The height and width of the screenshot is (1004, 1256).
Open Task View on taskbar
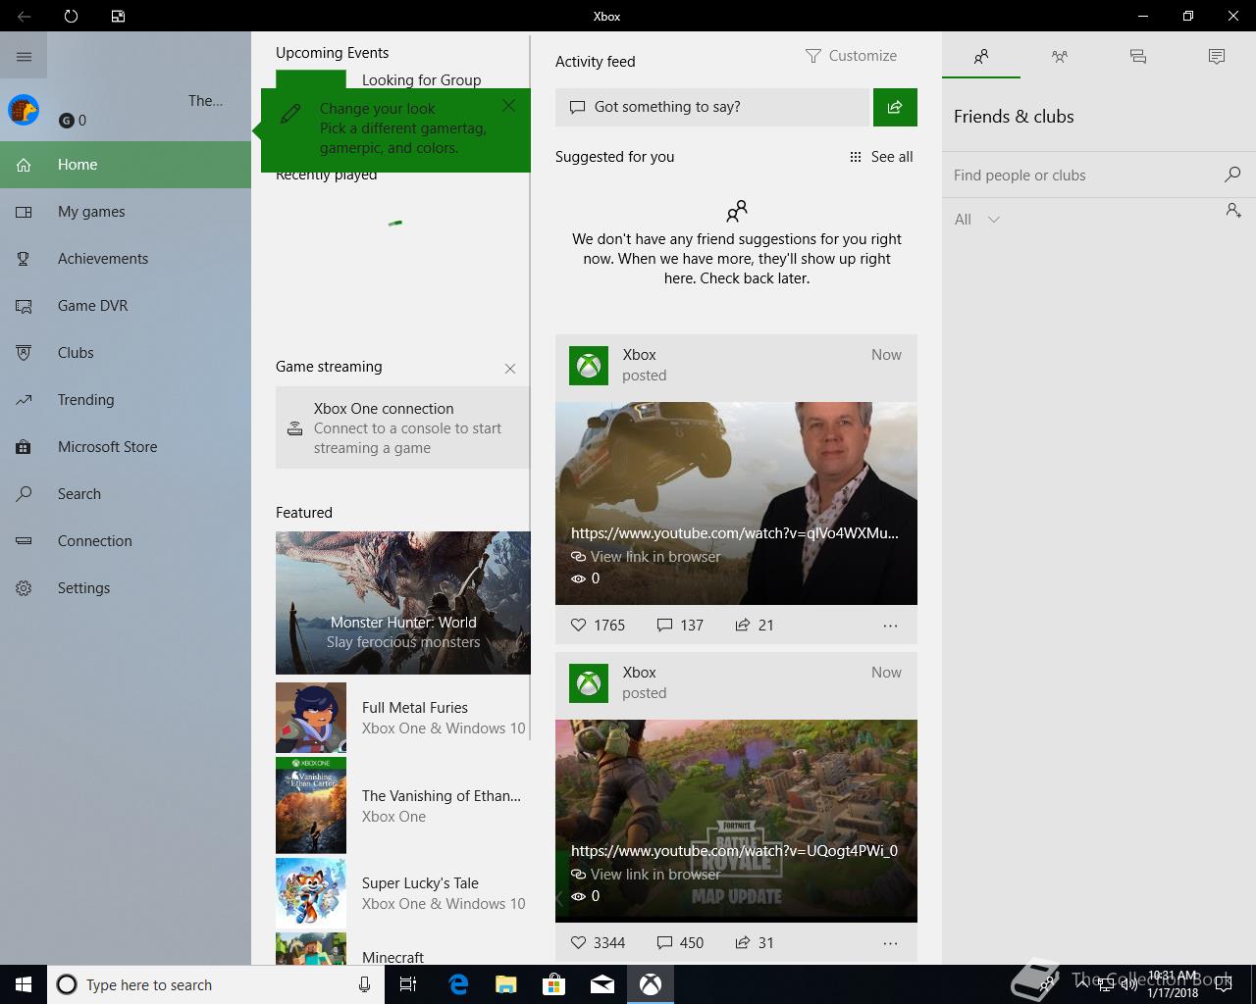[408, 984]
